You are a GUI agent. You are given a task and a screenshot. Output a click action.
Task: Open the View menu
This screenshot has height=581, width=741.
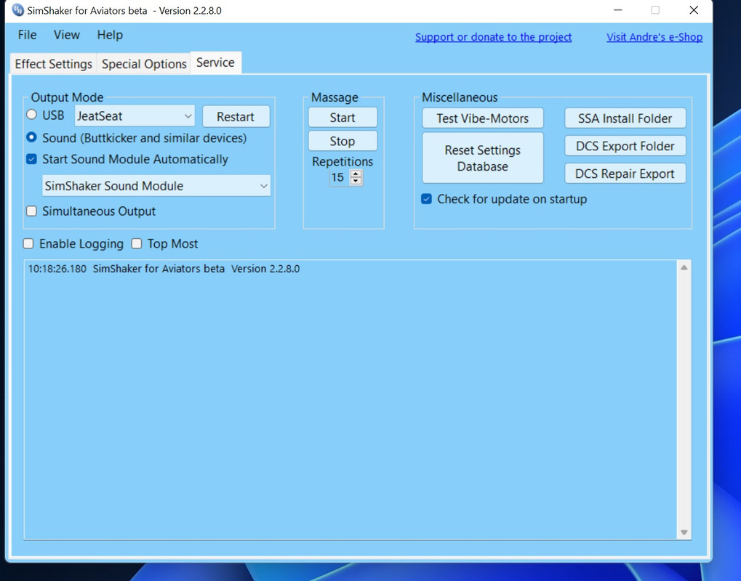click(x=67, y=35)
